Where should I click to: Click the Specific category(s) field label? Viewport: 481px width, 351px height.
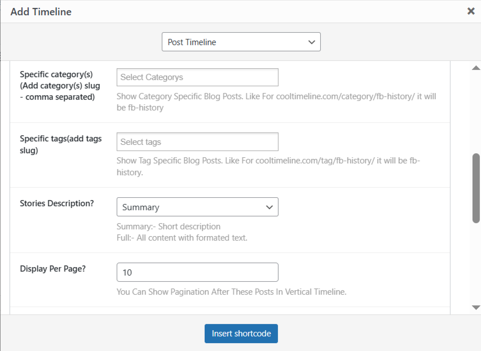click(x=57, y=86)
